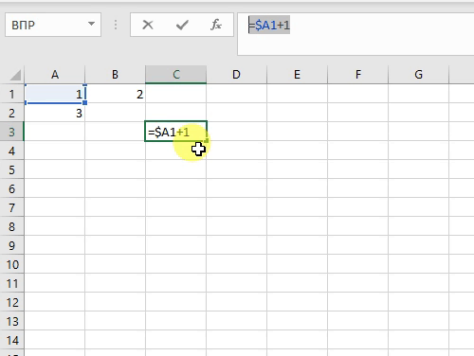Click the fill handle of cell C3
The width and height of the screenshot is (474, 356).
pyautogui.click(x=207, y=141)
